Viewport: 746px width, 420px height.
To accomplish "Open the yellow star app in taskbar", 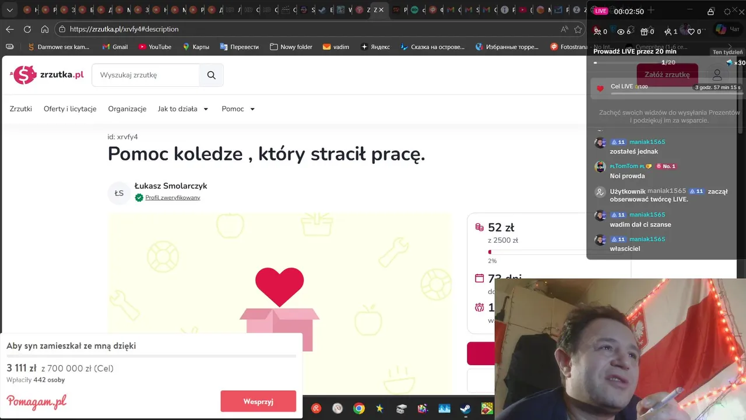I will pos(380,408).
